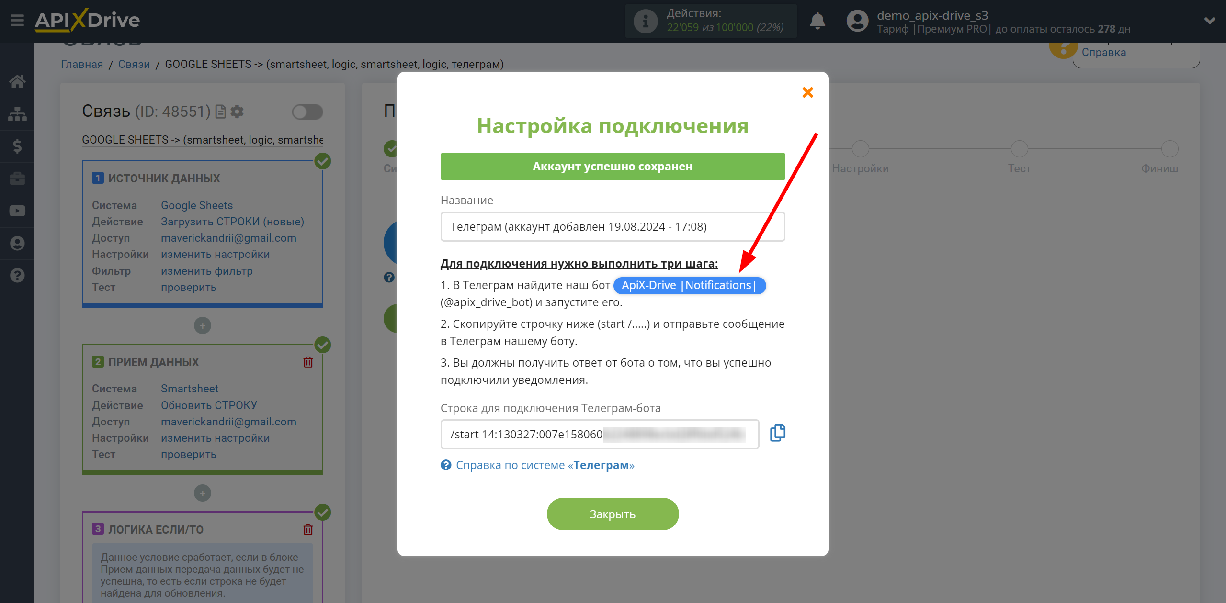The width and height of the screenshot is (1226, 603).
Task: Click Smartsheet изменить настройки link
Action: (215, 438)
